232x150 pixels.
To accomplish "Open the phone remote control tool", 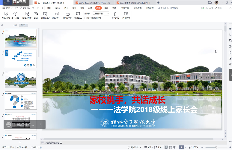I will pyautogui.click(x=115, y=14).
